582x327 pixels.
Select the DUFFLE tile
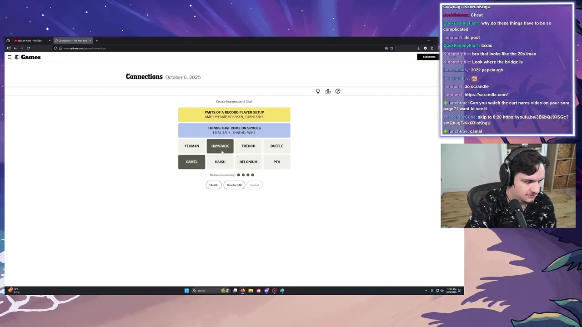point(276,146)
